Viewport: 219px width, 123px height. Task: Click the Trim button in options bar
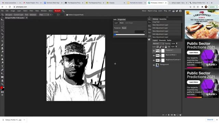tap(27, 15)
